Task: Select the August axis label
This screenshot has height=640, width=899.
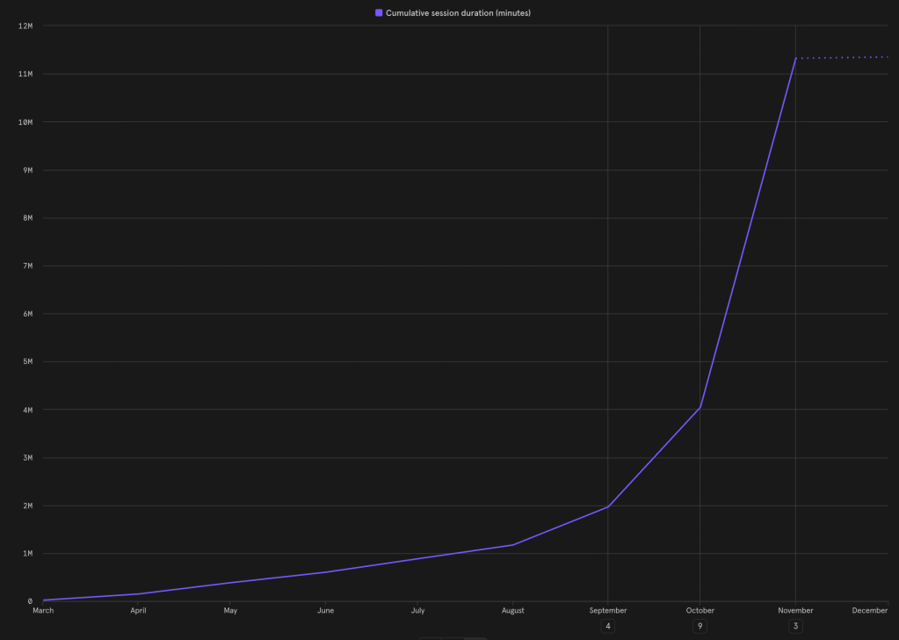Action: click(x=512, y=610)
